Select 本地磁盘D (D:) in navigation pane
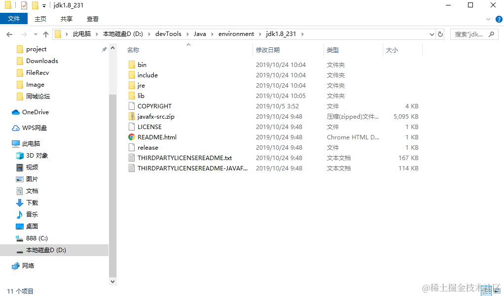This screenshot has height=296, width=504. pyautogui.click(x=54, y=250)
